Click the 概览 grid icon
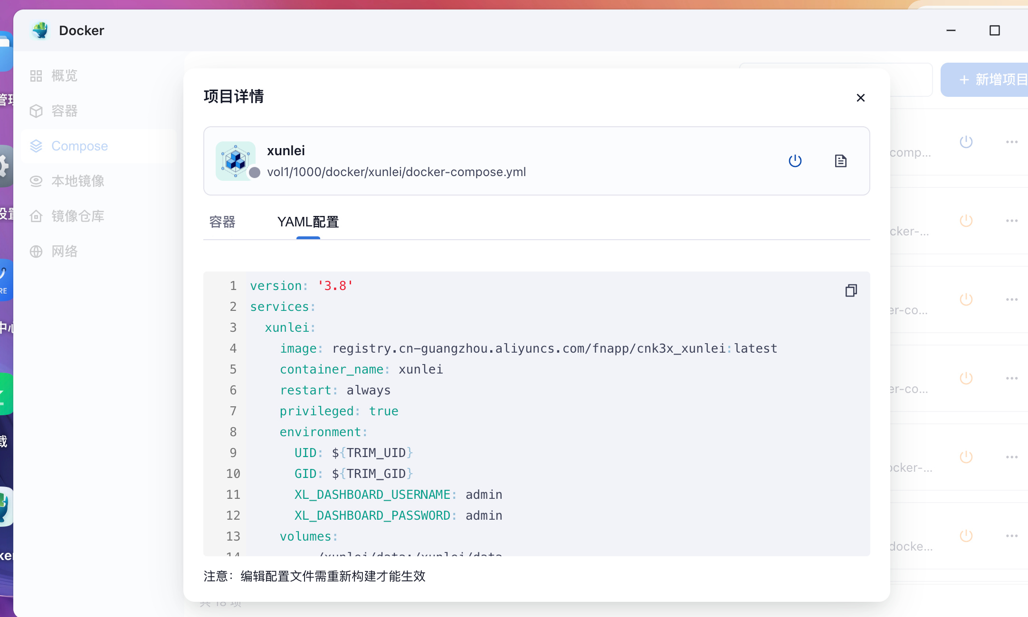 click(36, 76)
